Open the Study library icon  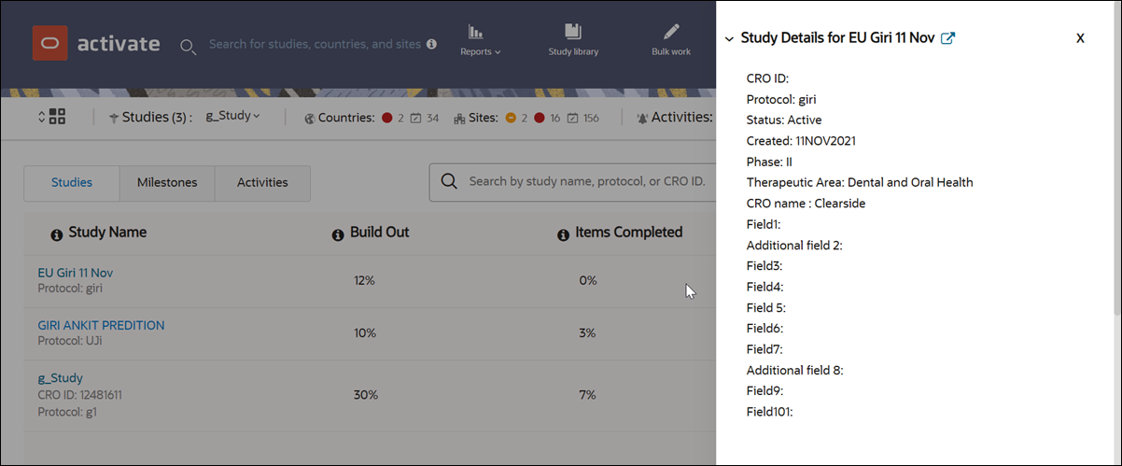(x=573, y=32)
